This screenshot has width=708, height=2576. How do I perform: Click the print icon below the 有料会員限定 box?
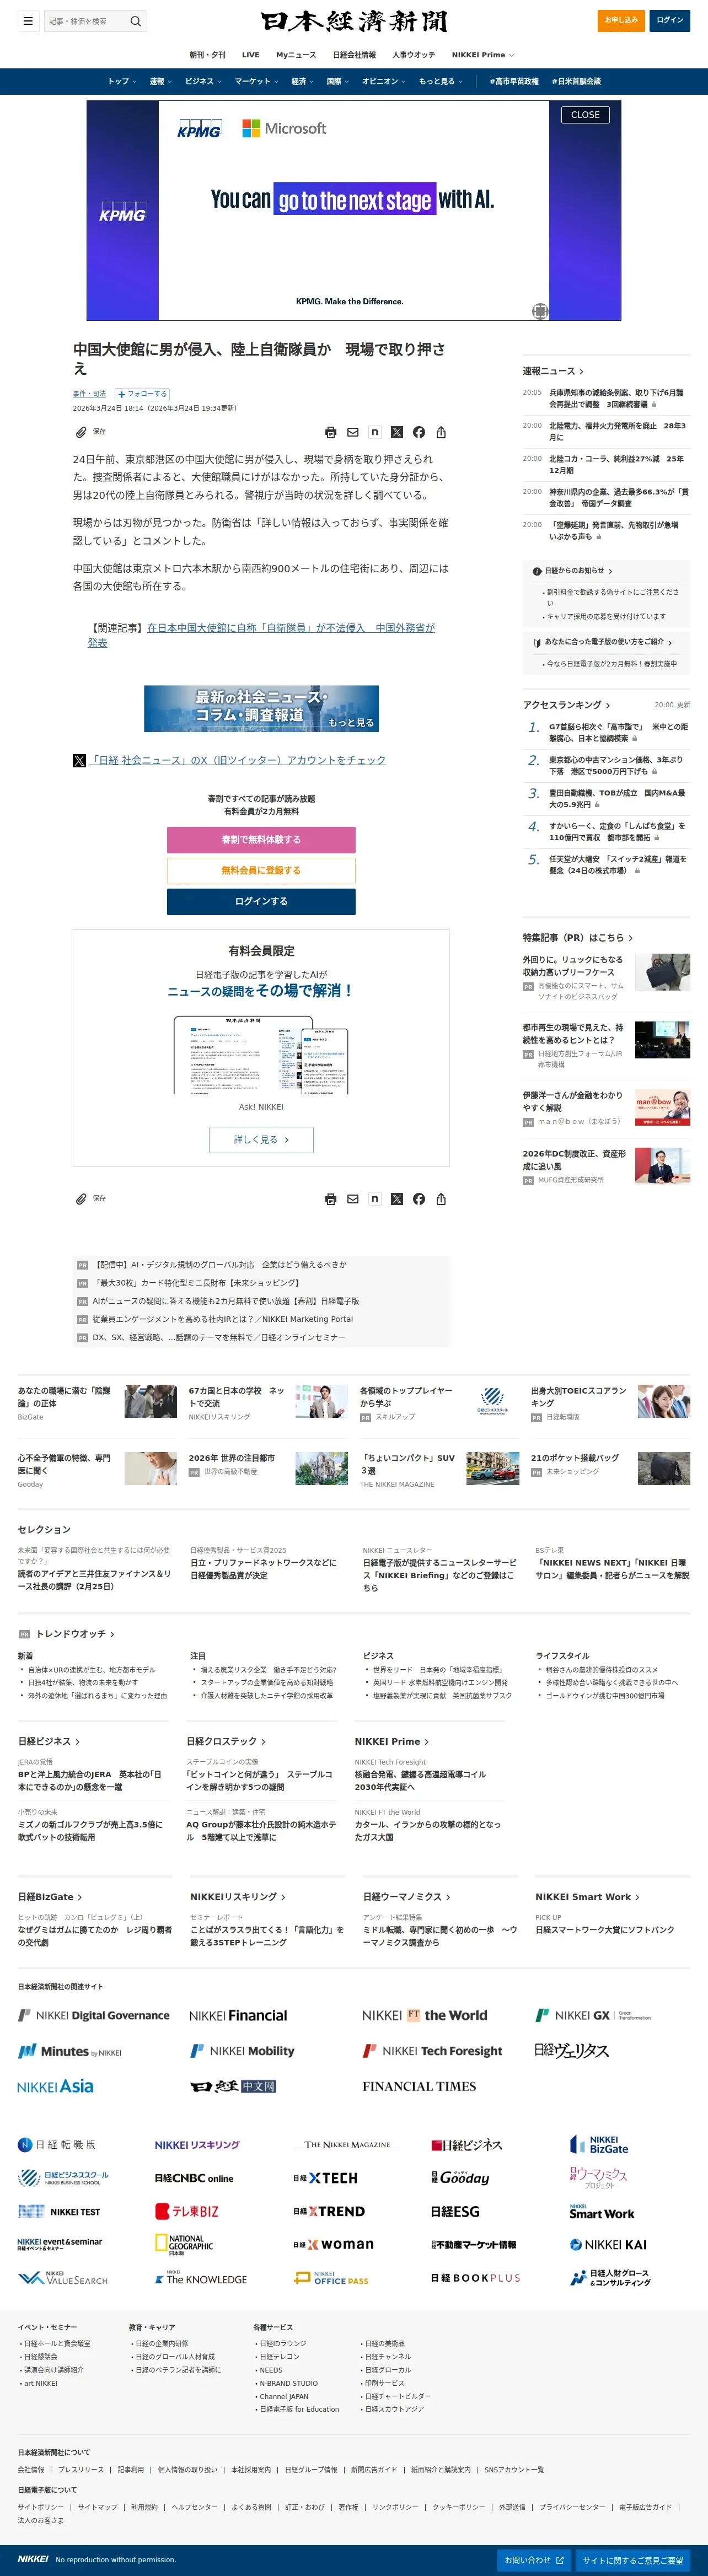[331, 1198]
